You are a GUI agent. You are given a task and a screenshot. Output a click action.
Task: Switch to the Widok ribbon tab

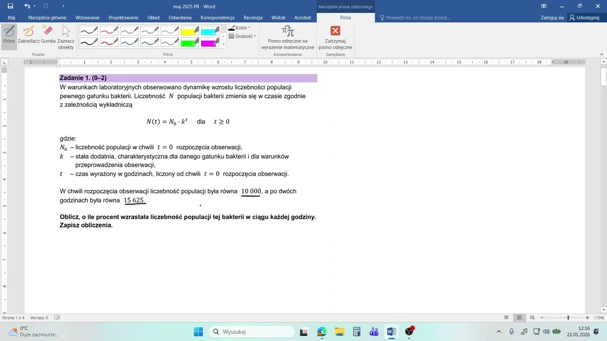pyautogui.click(x=278, y=18)
